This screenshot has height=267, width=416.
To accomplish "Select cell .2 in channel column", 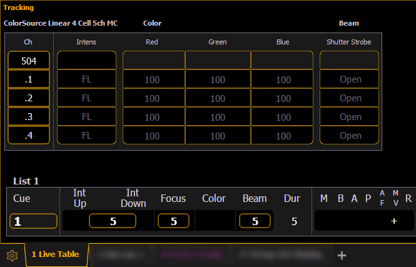I will coord(29,98).
